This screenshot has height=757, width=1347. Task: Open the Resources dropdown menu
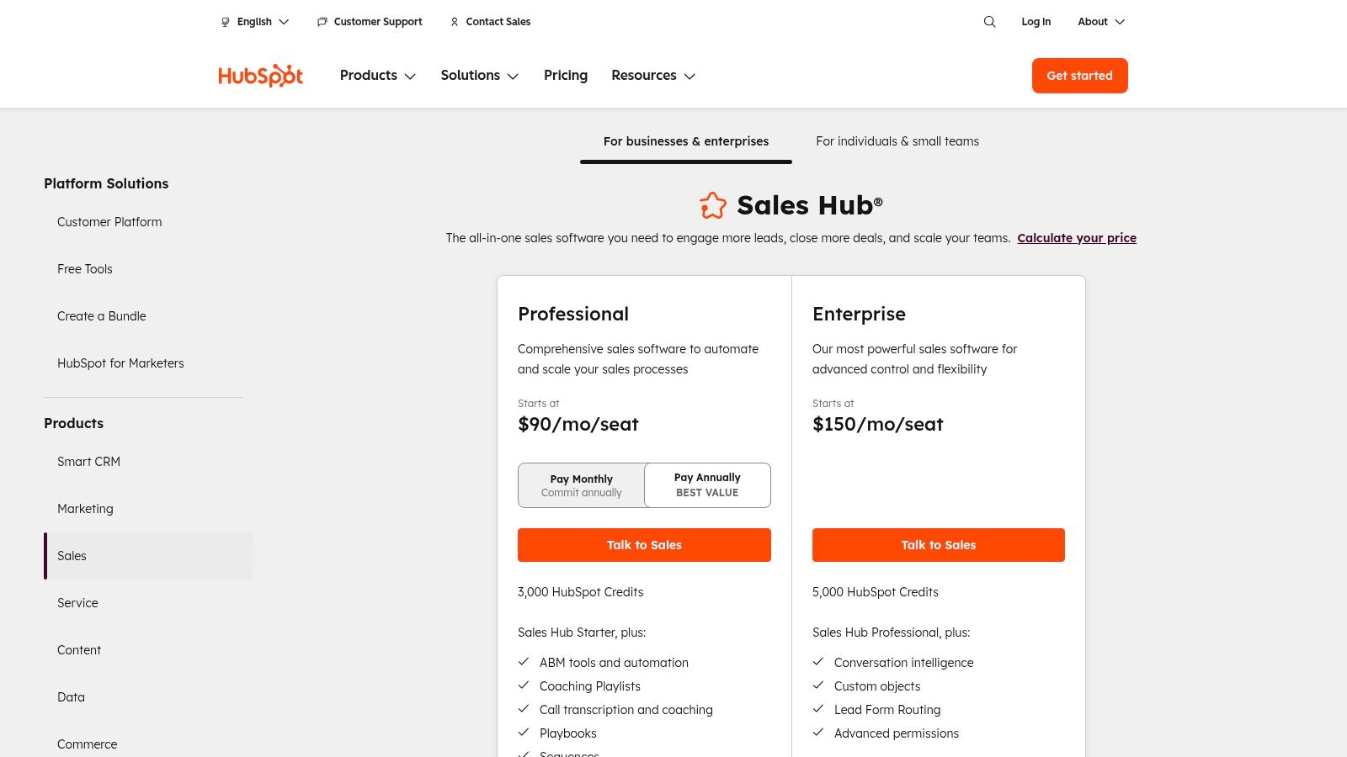[x=652, y=76]
